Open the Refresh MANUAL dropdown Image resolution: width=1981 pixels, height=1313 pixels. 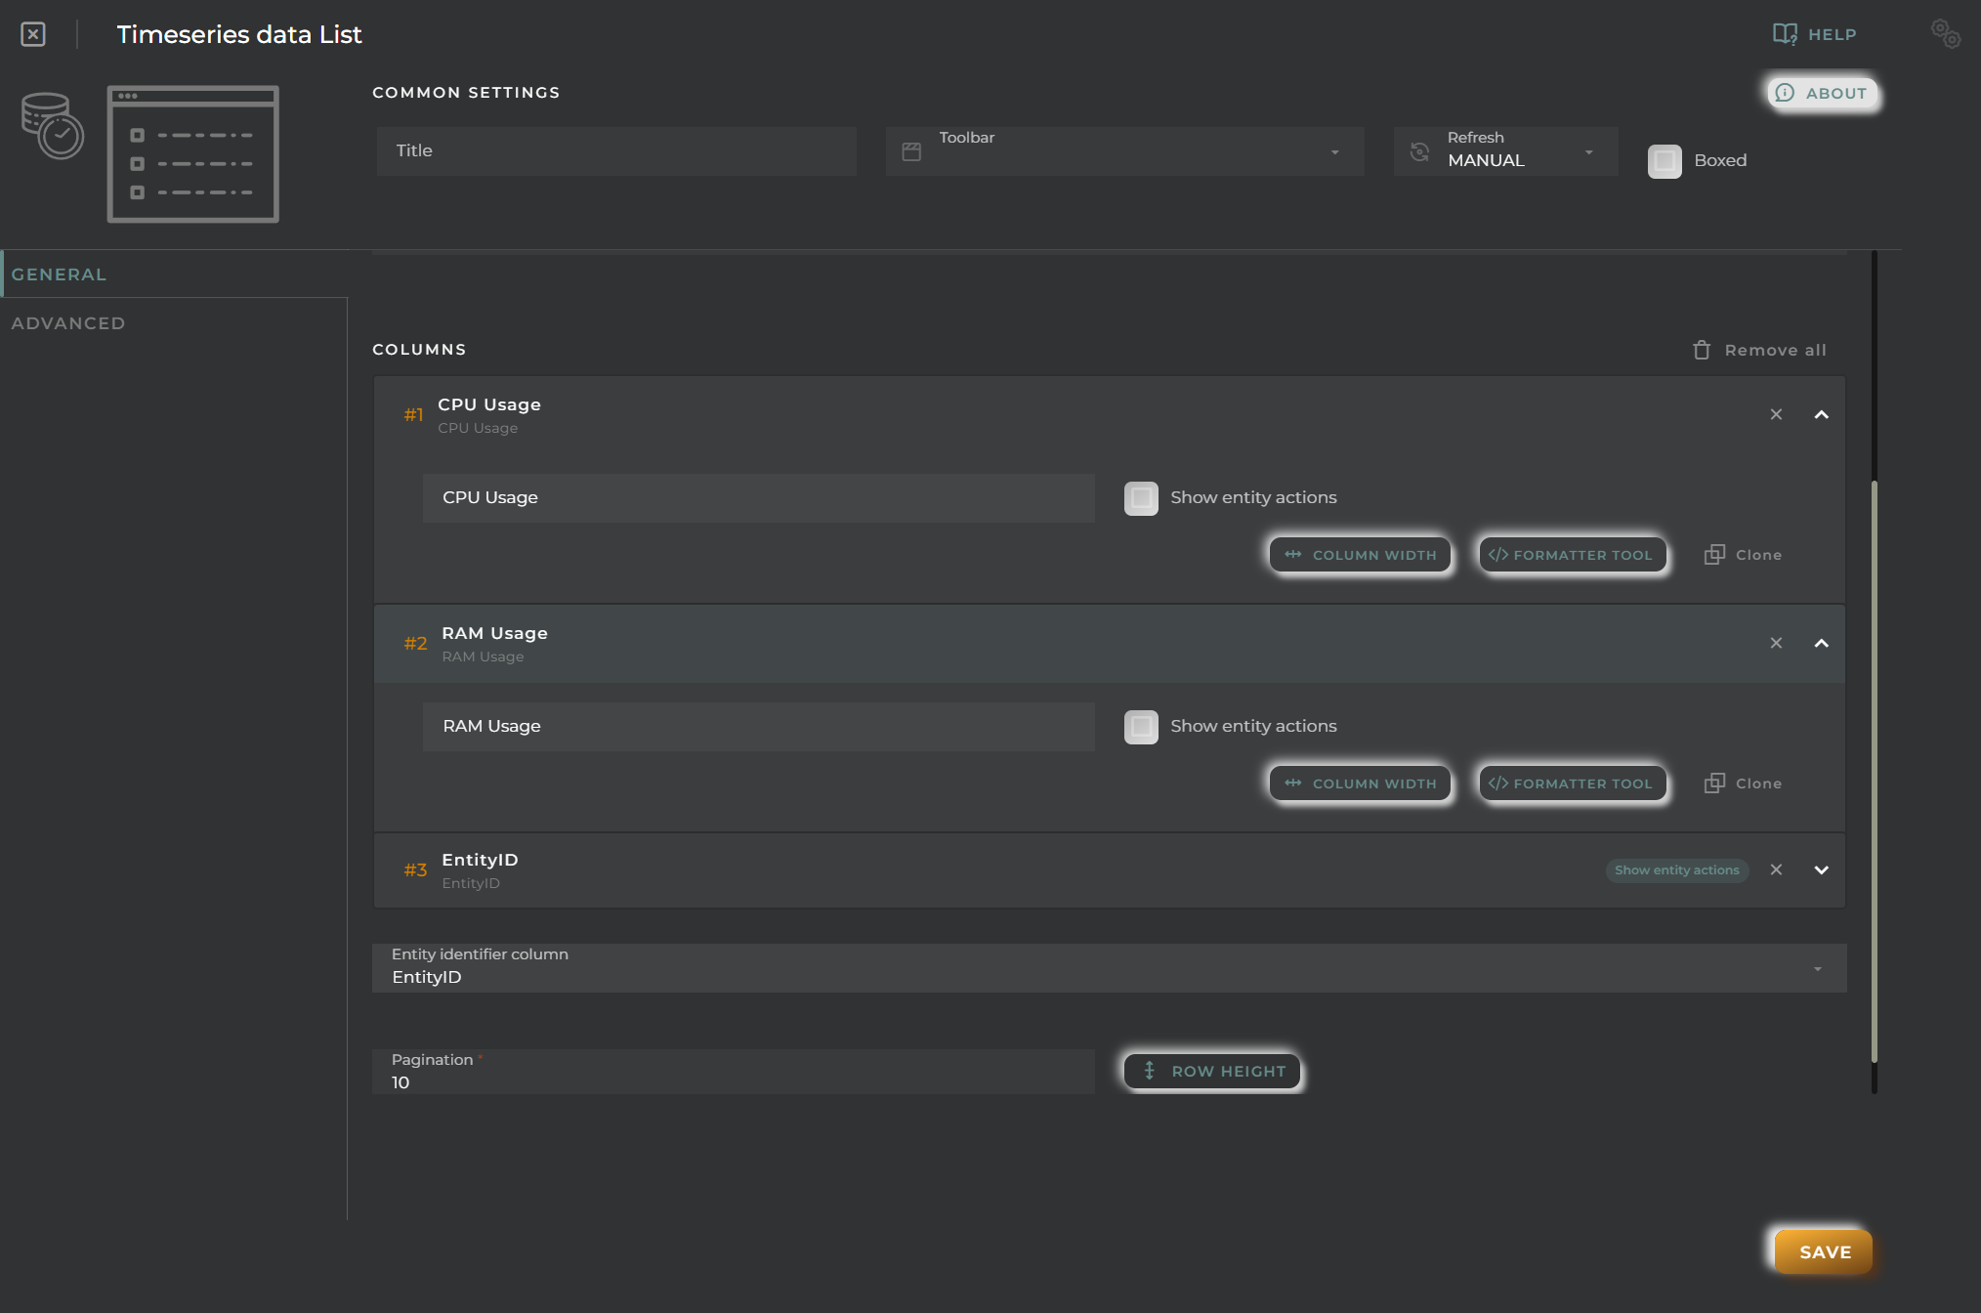pyautogui.click(x=1505, y=150)
